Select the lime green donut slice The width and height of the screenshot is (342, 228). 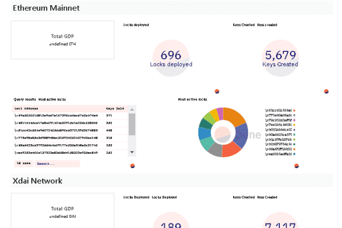[210, 119]
